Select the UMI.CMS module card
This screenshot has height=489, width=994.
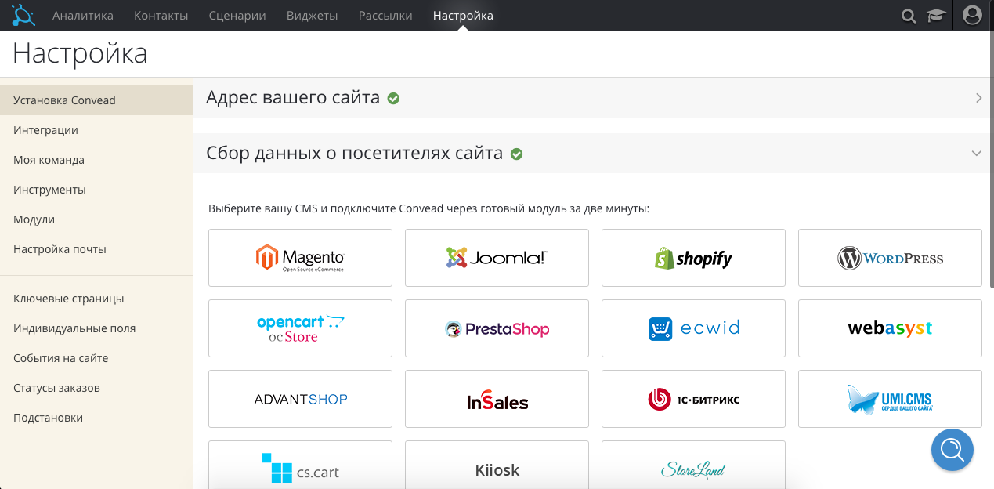(x=890, y=399)
